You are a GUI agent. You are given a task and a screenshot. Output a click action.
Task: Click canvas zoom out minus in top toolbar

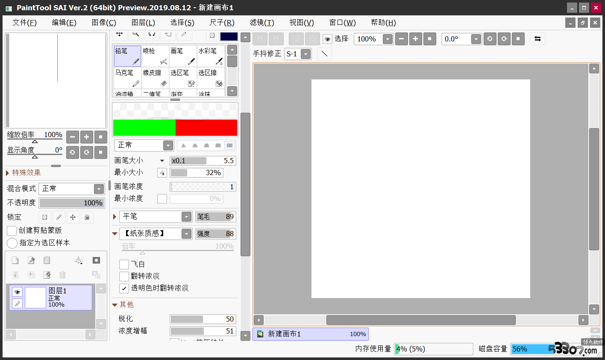pos(401,39)
